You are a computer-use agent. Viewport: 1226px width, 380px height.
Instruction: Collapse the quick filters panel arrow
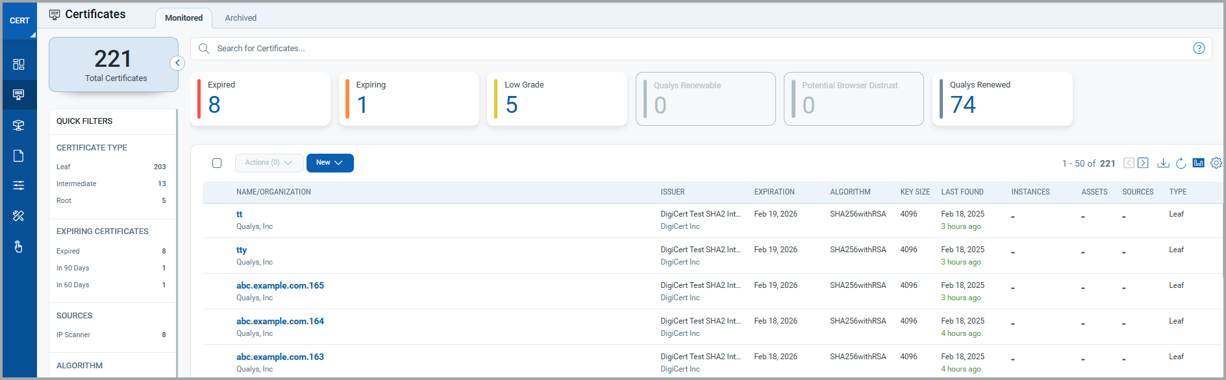[x=177, y=63]
